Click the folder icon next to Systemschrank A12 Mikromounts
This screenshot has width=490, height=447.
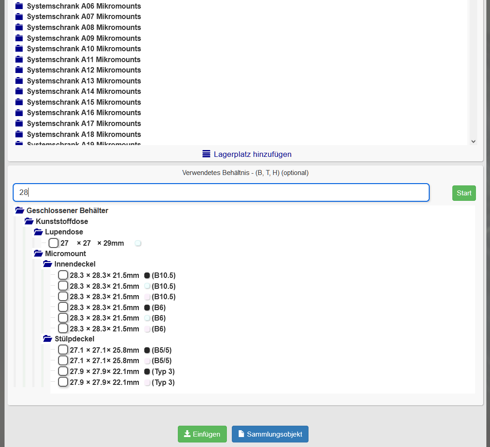[x=19, y=70]
